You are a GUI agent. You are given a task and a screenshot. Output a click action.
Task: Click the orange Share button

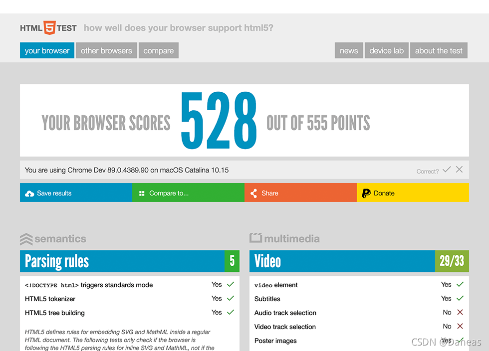coord(300,192)
